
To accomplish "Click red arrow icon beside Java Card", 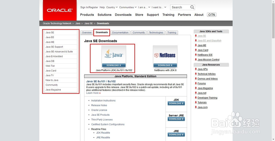I will (196, 50).
